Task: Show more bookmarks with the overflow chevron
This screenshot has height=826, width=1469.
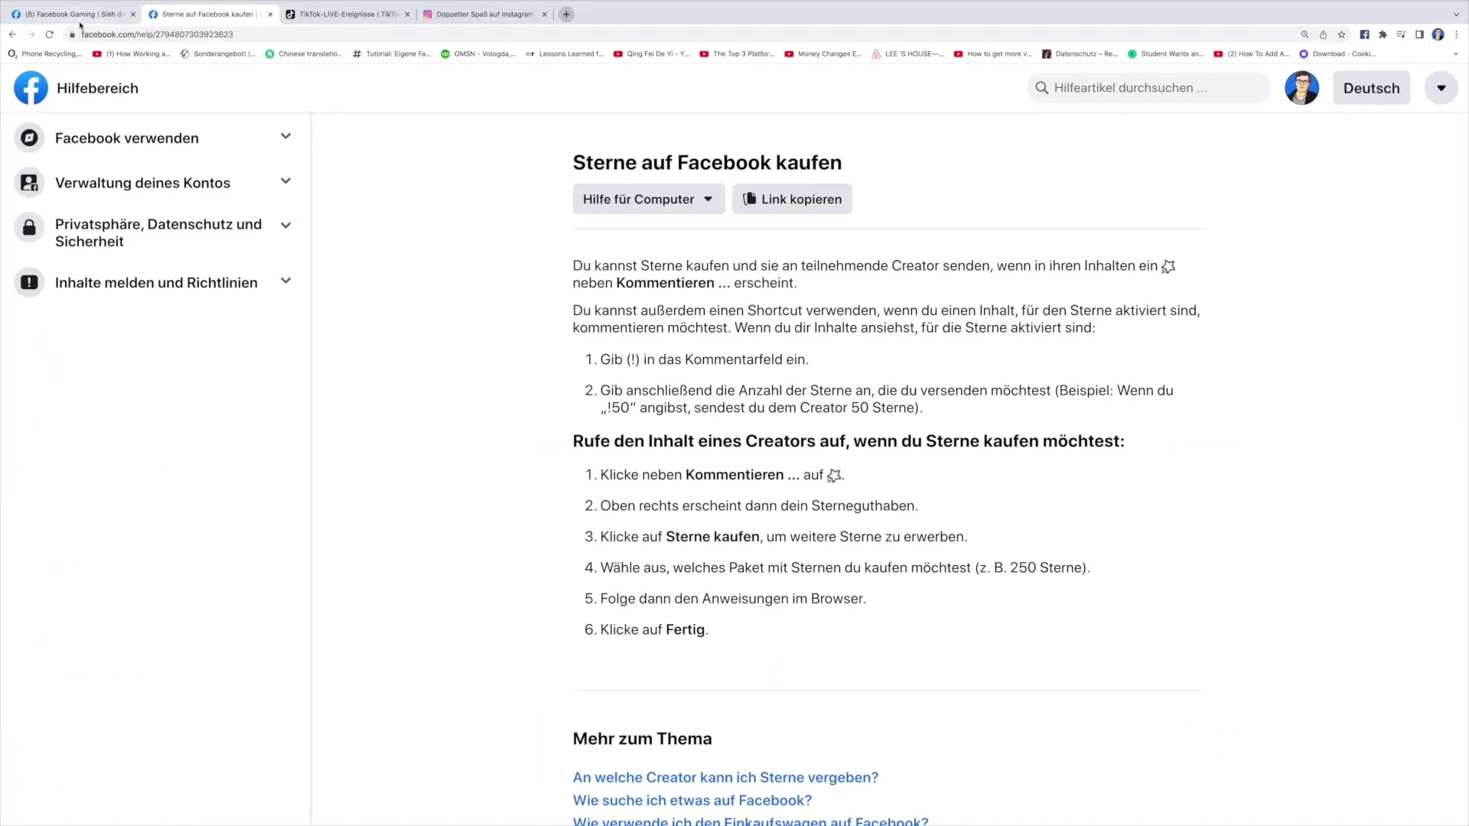Action: pyautogui.click(x=1456, y=54)
